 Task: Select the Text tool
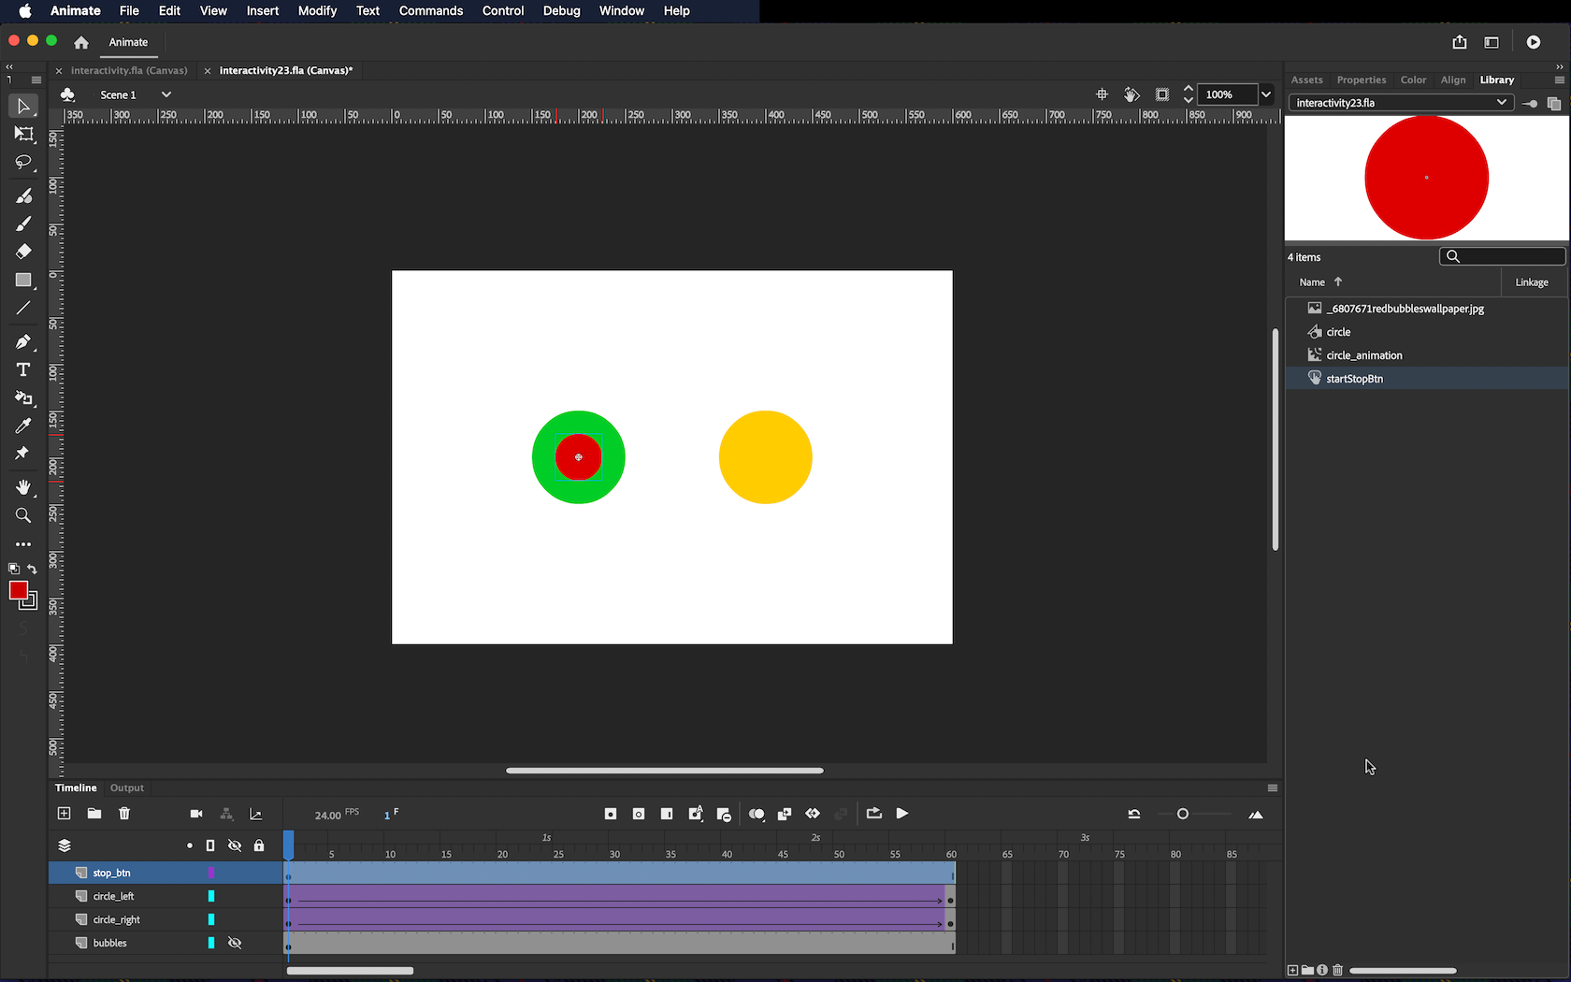click(x=23, y=370)
